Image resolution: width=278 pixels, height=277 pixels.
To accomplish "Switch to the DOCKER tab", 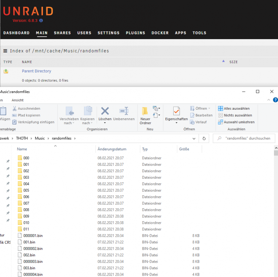I will point(160,33).
